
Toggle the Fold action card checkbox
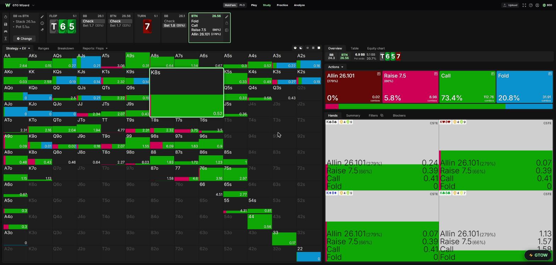pos(550,74)
